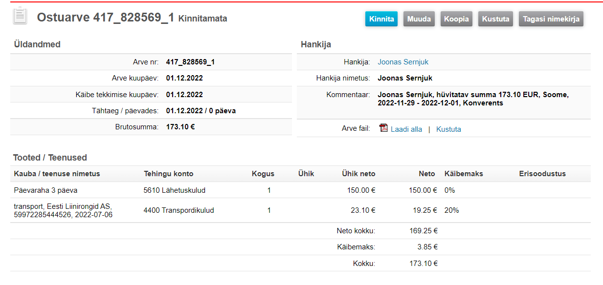Screen dimensions: 603x285
Task: Click Neto kokku total 169.25 €
Action: 424,231
